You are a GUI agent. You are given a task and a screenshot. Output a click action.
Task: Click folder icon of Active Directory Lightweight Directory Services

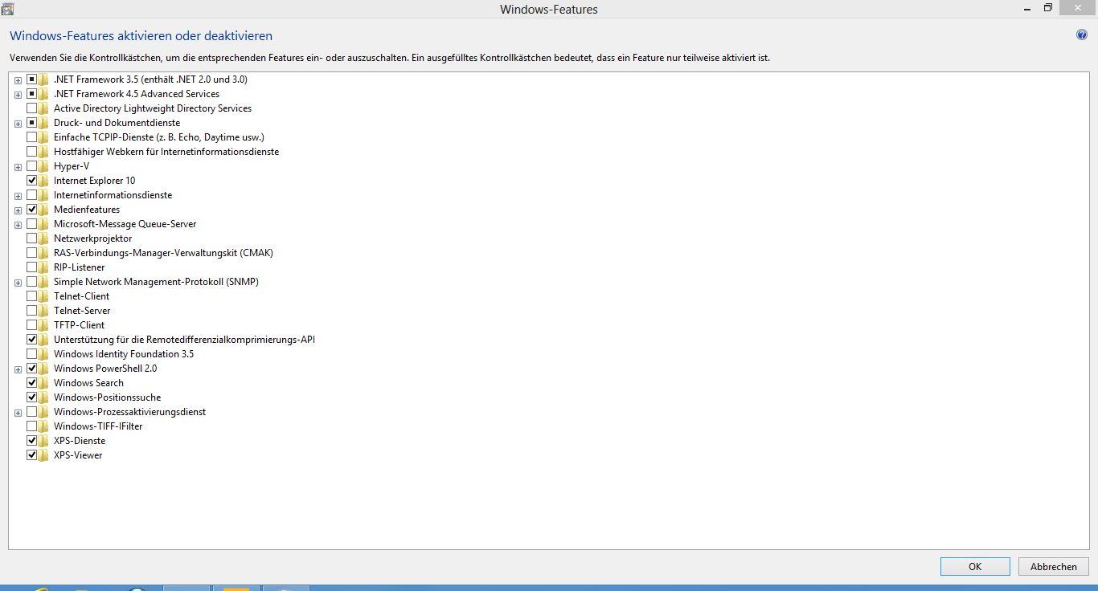click(x=43, y=108)
